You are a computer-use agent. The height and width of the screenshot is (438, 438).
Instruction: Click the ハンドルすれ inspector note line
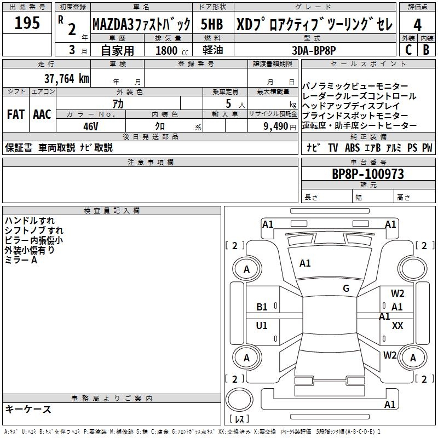pos(30,221)
